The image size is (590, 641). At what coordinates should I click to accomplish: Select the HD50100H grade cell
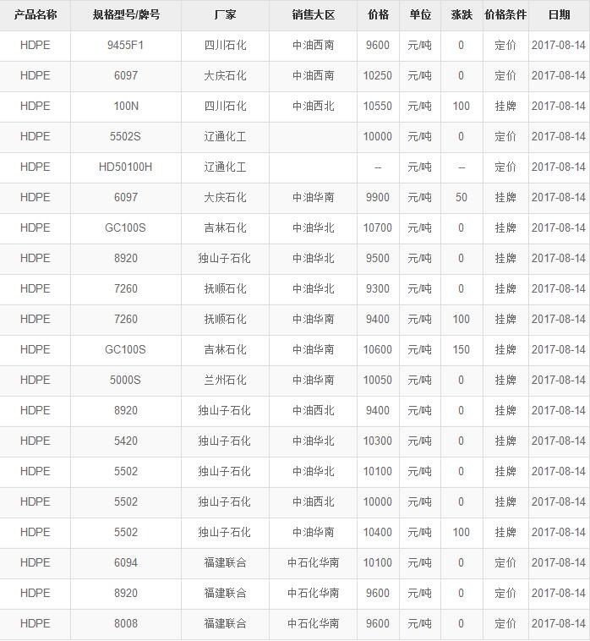pyautogui.click(x=125, y=167)
